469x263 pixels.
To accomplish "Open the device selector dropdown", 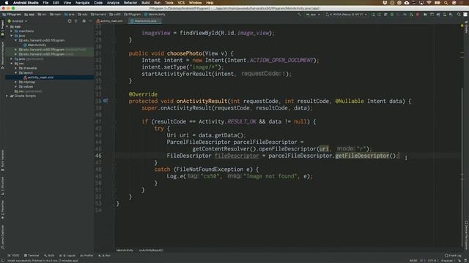I will 347,15.
